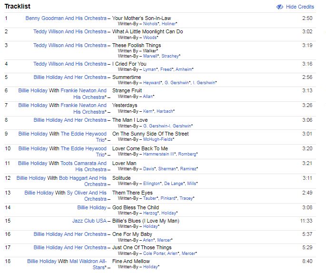Click writer Ellington under Solitude
326x273 pixels.
click(152, 184)
